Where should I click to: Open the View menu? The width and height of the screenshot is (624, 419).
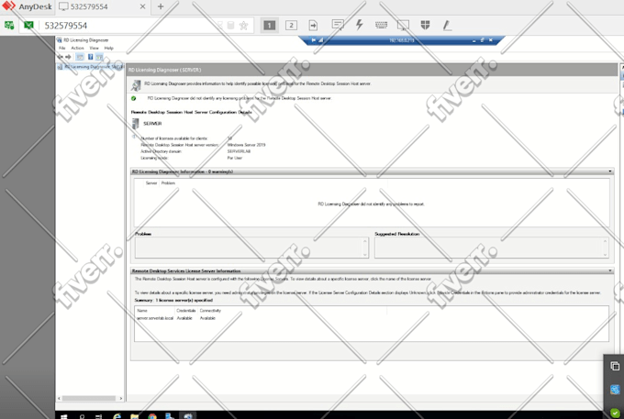pyautogui.click(x=94, y=48)
